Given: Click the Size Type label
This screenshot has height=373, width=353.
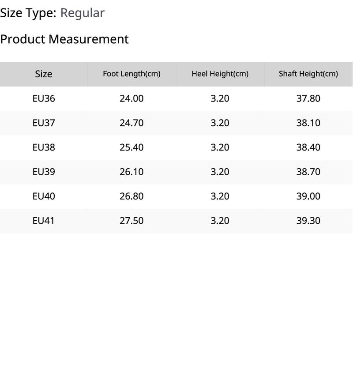Looking at the screenshot, I should (x=28, y=13).
